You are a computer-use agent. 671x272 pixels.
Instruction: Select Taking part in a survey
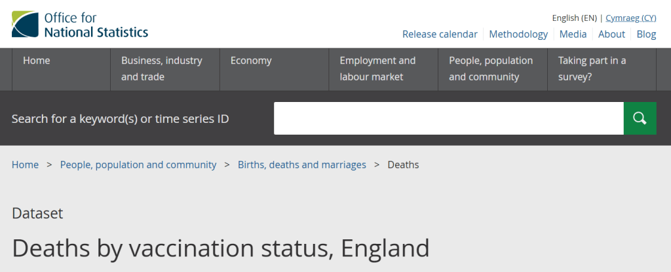point(592,69)
